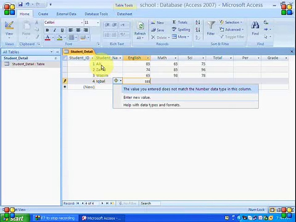
Task: Collapse the Student_Detail group
Action: (x=55, y=58)
